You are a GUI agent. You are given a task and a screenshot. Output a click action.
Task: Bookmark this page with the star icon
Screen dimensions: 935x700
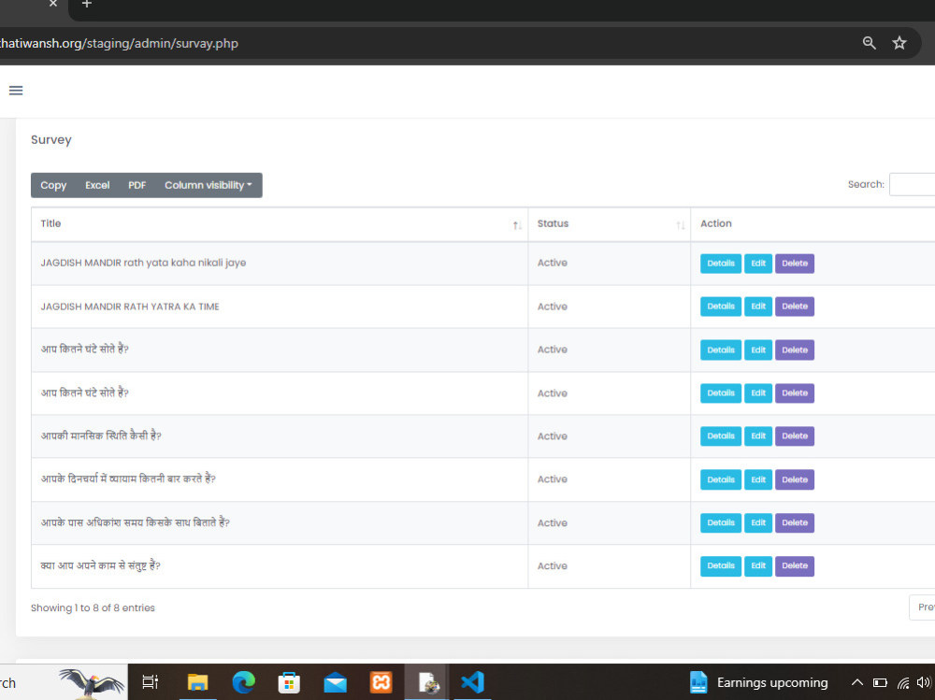tap(899, 43)
